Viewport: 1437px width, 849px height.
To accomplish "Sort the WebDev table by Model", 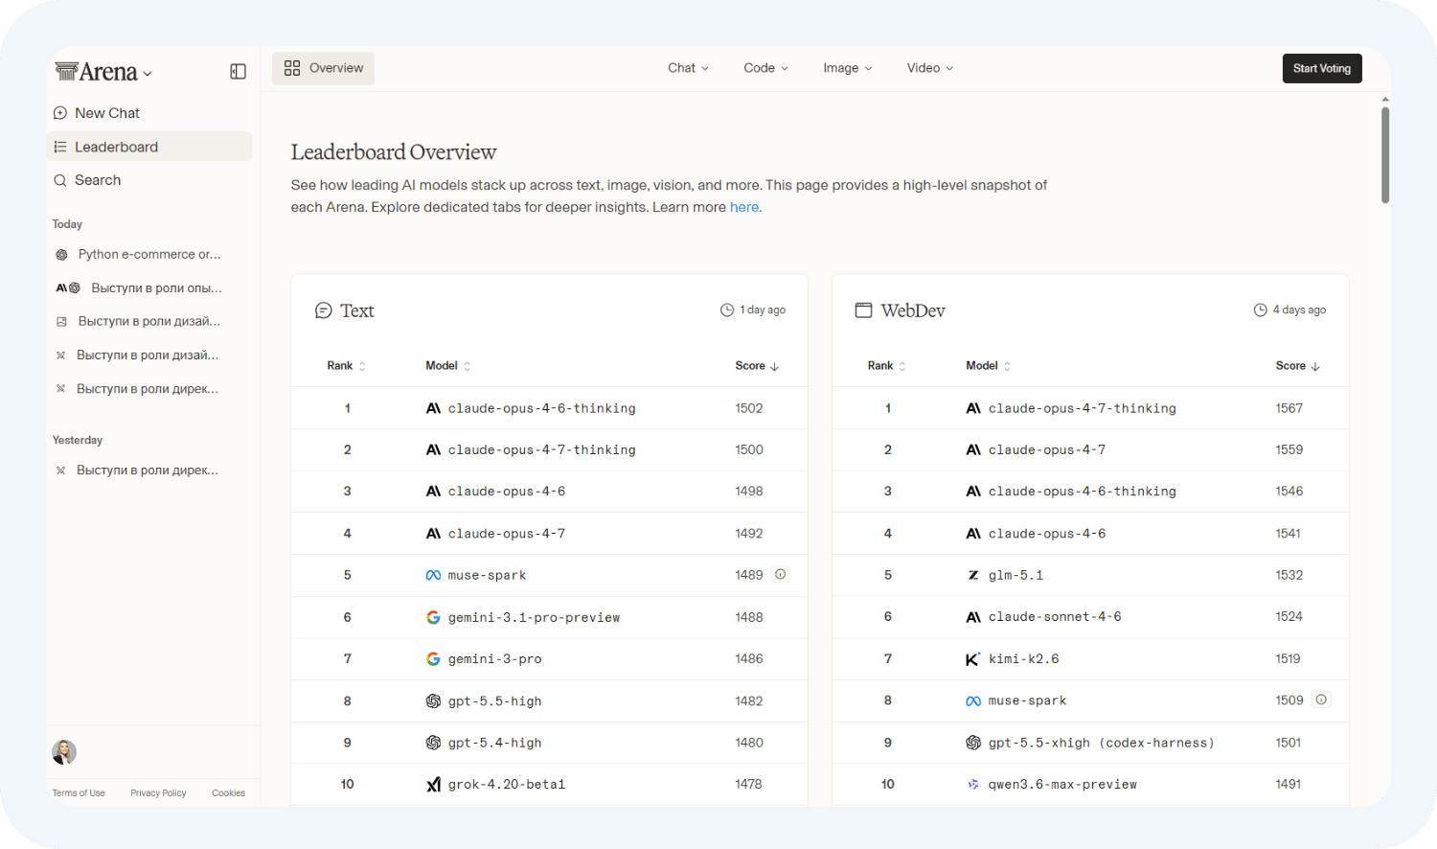I will click(989, 366).
